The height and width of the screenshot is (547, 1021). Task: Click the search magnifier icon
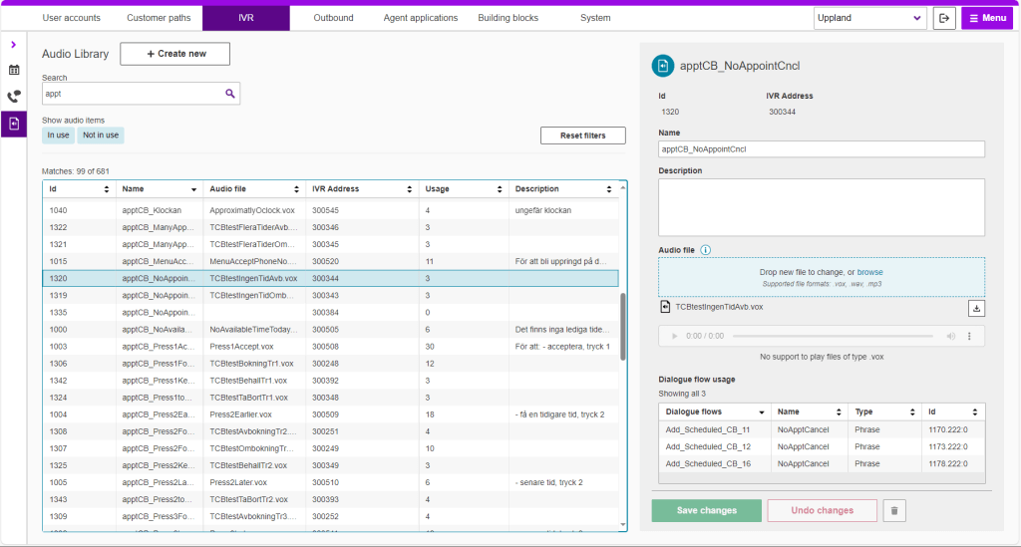tap(230, 94)
